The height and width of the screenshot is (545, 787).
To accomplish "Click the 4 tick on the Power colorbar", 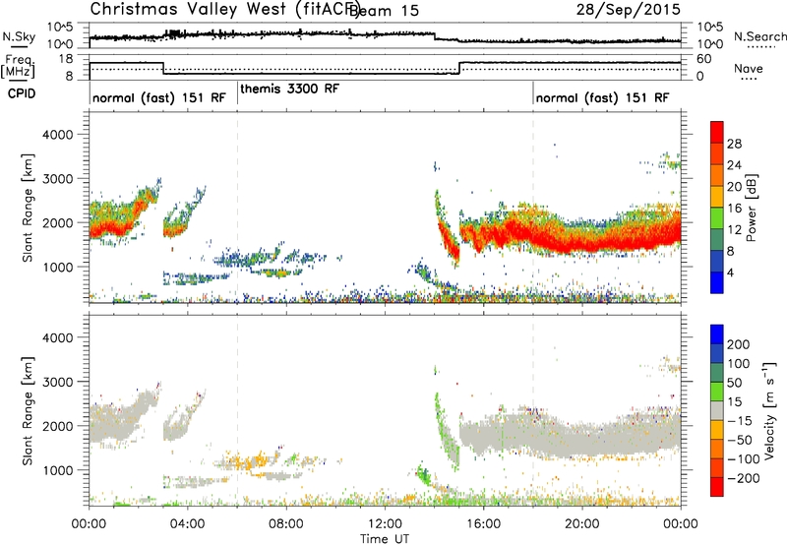I will [x=731, y=272].
